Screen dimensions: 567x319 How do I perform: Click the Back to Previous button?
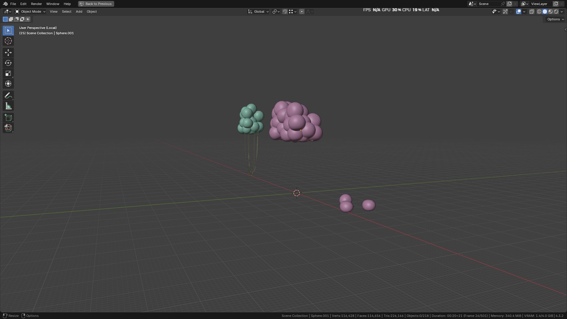96,4
